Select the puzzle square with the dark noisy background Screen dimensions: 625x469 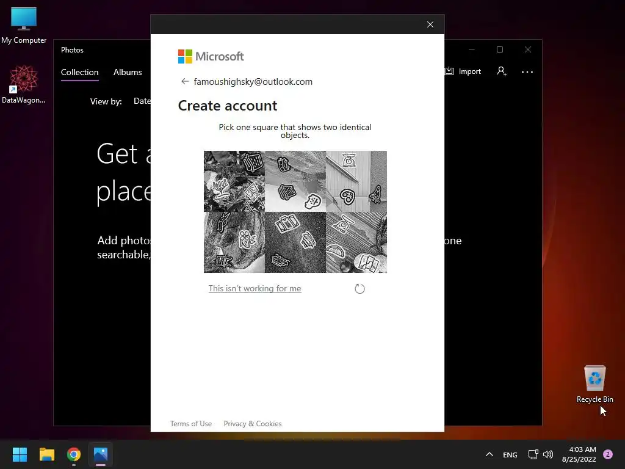click(295, 242)
